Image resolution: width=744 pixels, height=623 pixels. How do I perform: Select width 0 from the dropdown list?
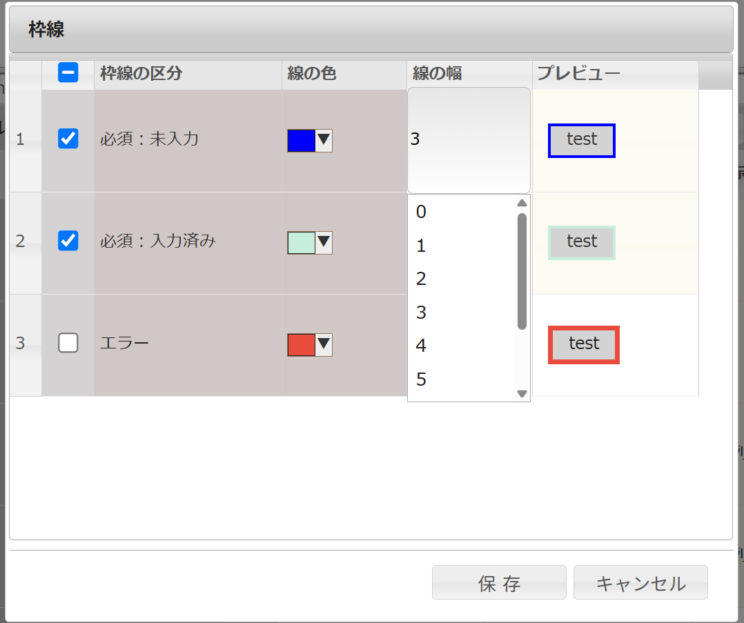click(461, 212)
